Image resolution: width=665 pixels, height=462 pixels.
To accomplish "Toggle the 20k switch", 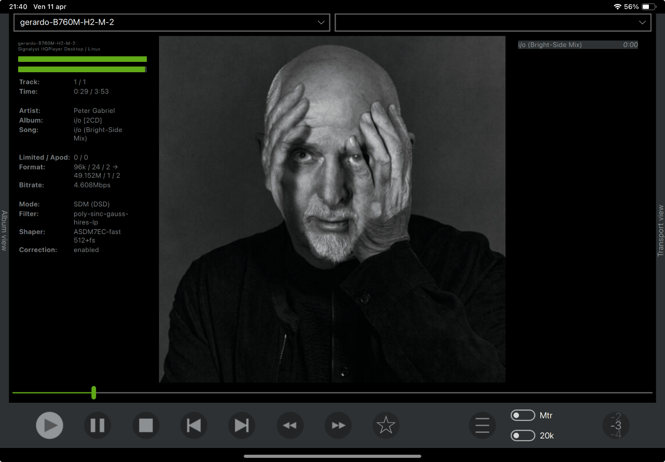I will [523, 435].
